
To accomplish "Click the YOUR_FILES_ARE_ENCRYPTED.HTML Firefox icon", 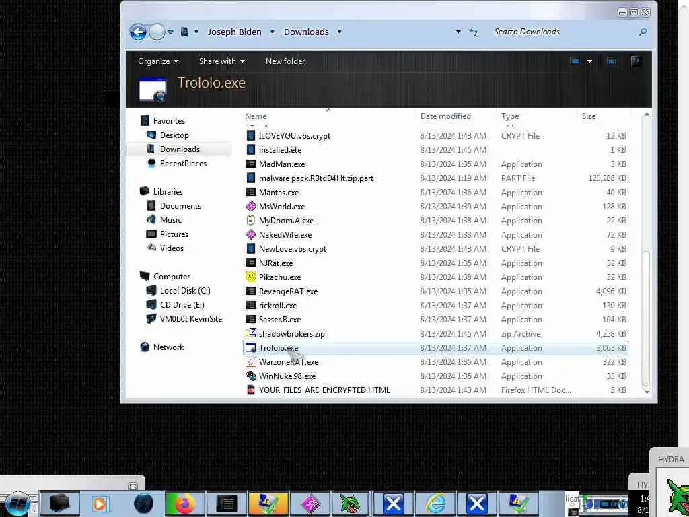I will [250, 390].
